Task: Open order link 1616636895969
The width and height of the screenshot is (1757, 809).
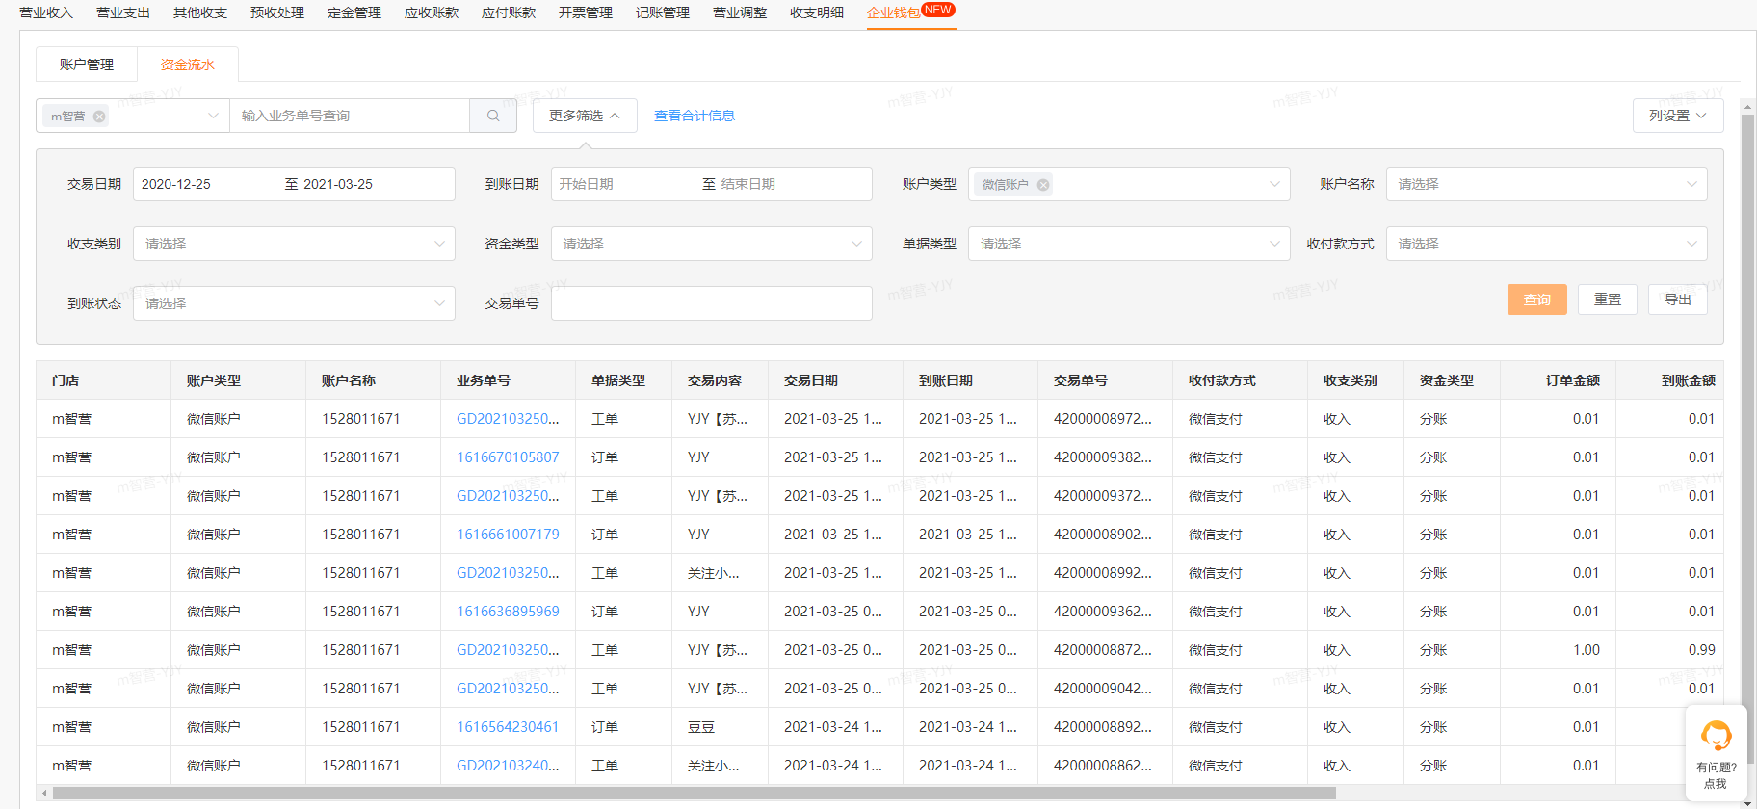Action: 508,612
